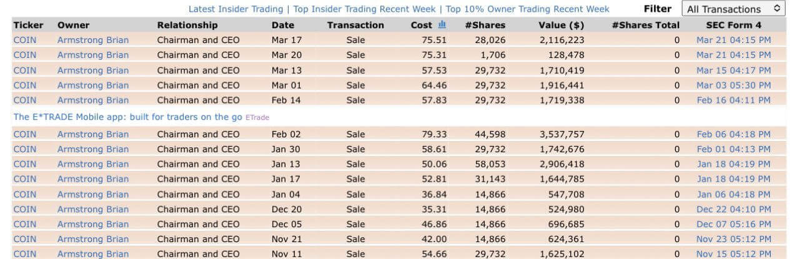The height and width of the screenshot is (259, 802).
Task: Click COIN ticker in the first row
Action: pos(25,40)
